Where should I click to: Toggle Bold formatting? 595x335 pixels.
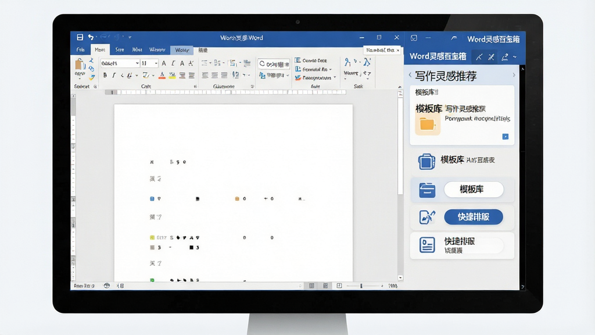click(x=105, y=75)
